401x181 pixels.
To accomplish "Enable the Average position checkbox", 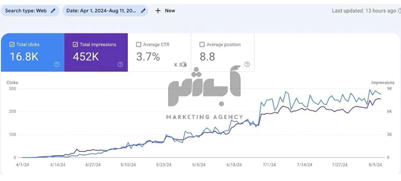I will pos(202,44).
